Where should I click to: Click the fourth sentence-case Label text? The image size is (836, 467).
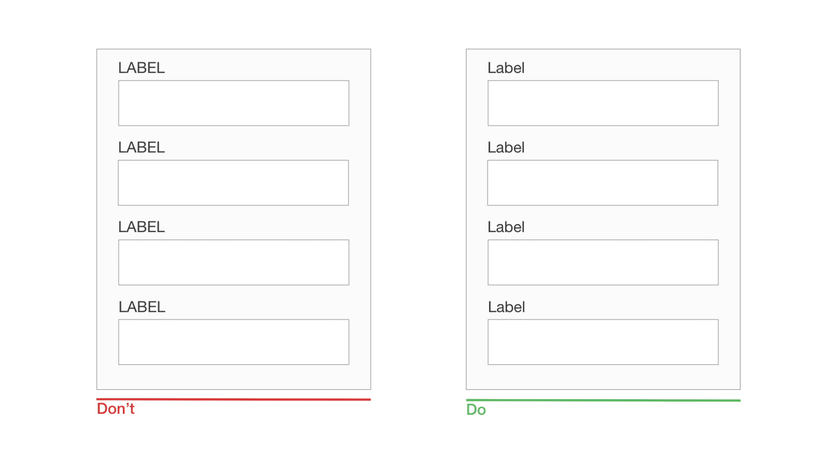pyautogui.click(x=507, y=307)
